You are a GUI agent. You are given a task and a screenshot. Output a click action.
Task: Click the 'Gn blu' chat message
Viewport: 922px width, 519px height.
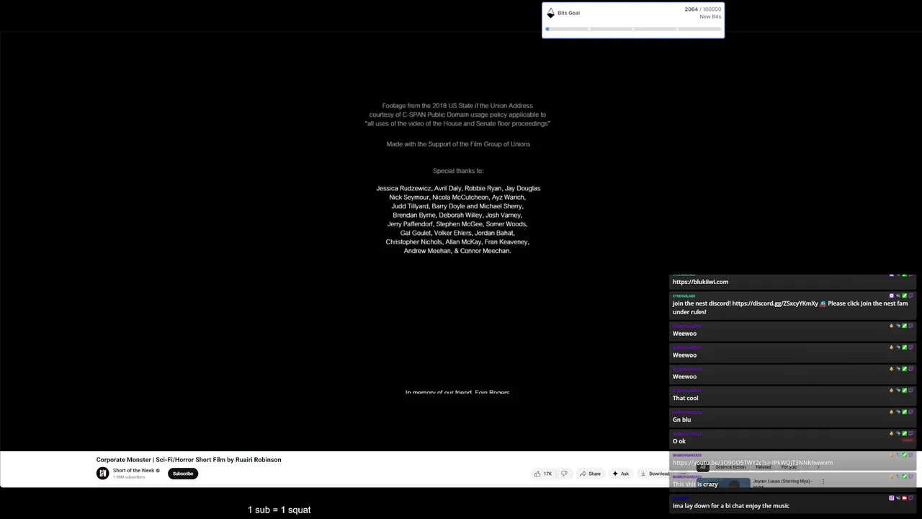click(x=681, y=420)
